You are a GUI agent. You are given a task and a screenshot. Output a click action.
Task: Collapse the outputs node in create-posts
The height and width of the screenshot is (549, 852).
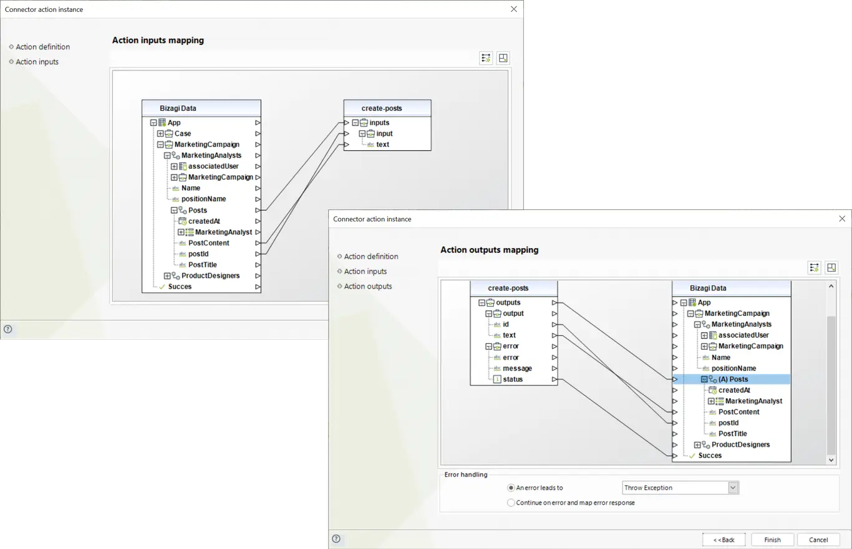[482, 303]
